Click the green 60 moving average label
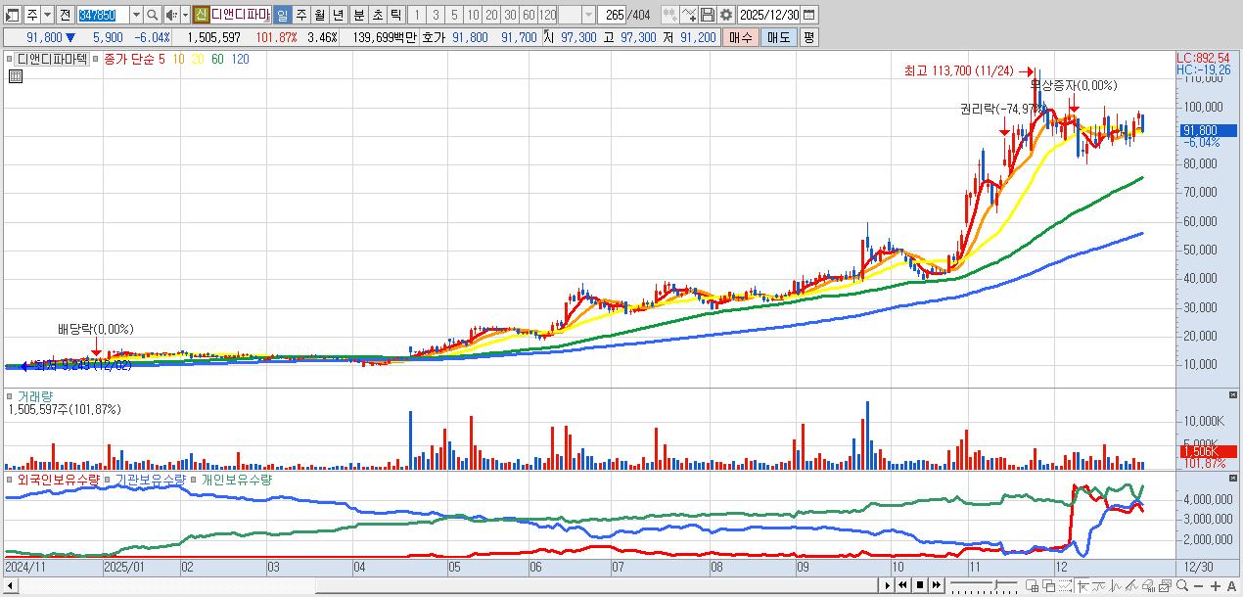The height and width of the screenshot is (597, 1243). 217,59
